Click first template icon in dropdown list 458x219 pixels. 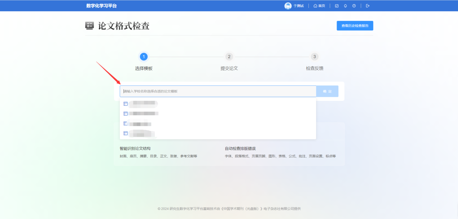tap(125, 104)
